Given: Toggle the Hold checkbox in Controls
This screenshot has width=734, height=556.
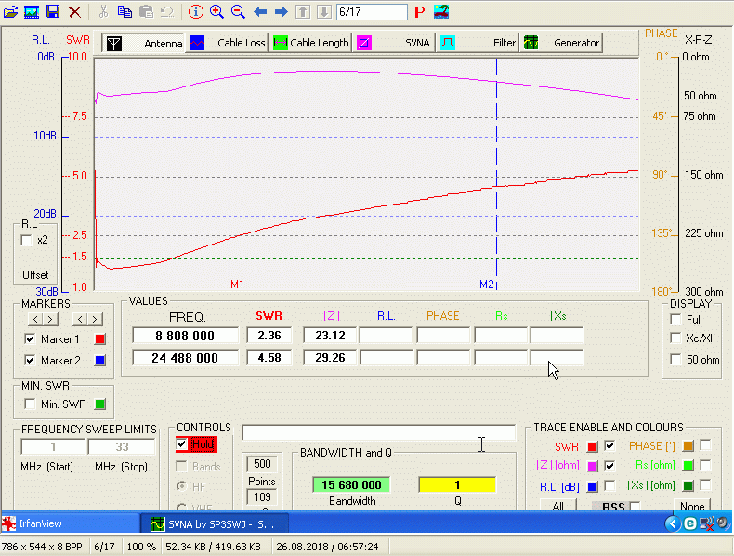Looking at the screenshot, I should (182, 444).
